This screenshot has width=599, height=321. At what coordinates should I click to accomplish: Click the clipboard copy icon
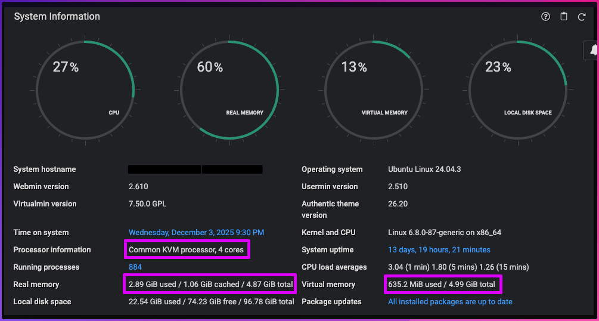pos(564,17)
